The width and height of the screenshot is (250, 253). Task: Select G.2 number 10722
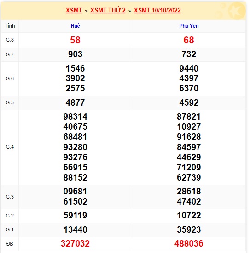pyautogui.click(x=189, y=216)
